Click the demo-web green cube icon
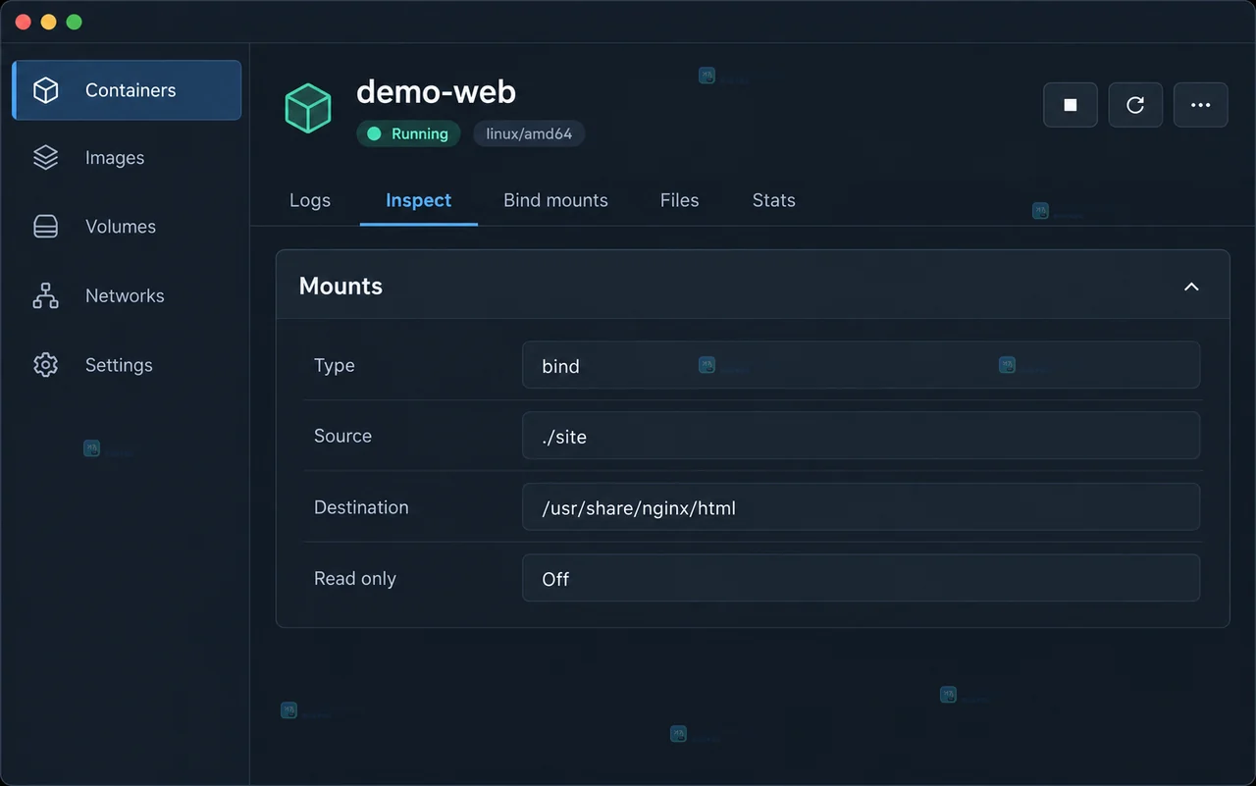 tap(308, 108)
